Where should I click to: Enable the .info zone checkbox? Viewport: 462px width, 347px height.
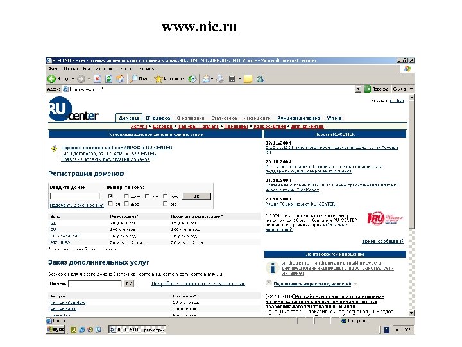pyautogui.click(x=166, y=196)
